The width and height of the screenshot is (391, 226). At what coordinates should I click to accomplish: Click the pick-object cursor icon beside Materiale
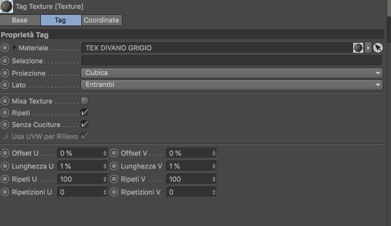378,48
